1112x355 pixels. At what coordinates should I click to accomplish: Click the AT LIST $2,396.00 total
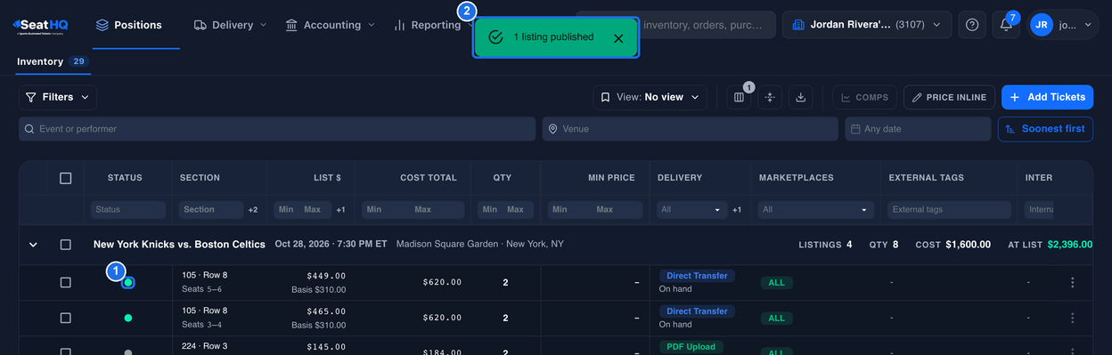tap(1051, 245)
